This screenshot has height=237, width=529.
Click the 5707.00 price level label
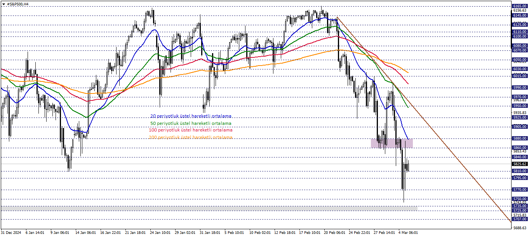(520, 219)
